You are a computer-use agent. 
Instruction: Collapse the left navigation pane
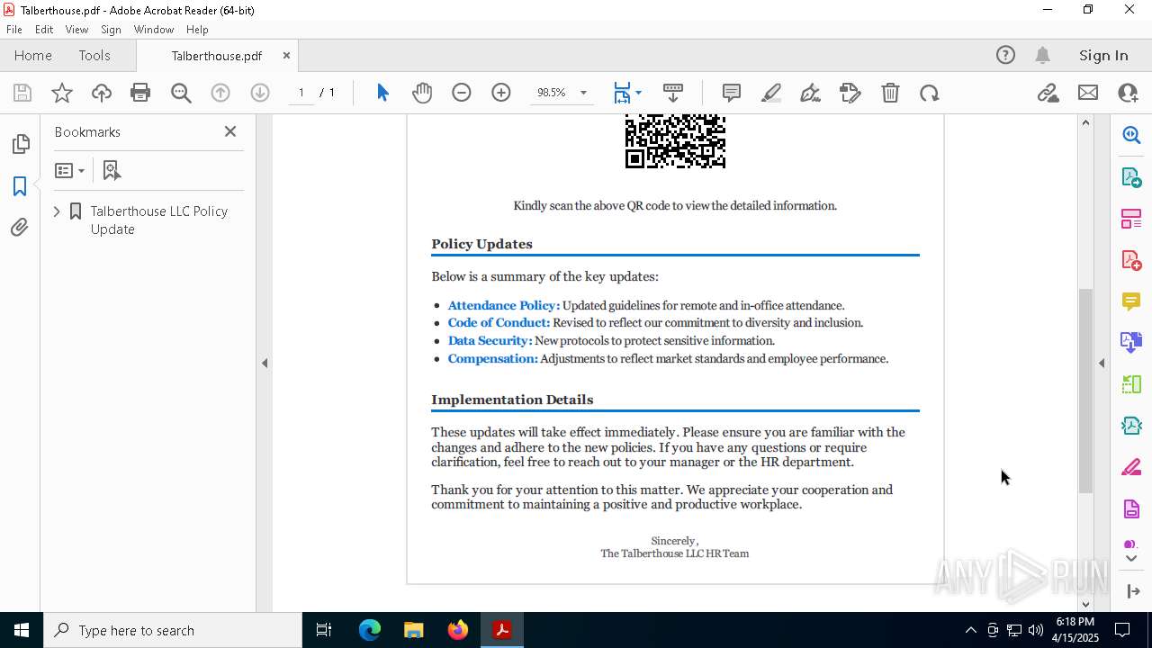[265, 364]
